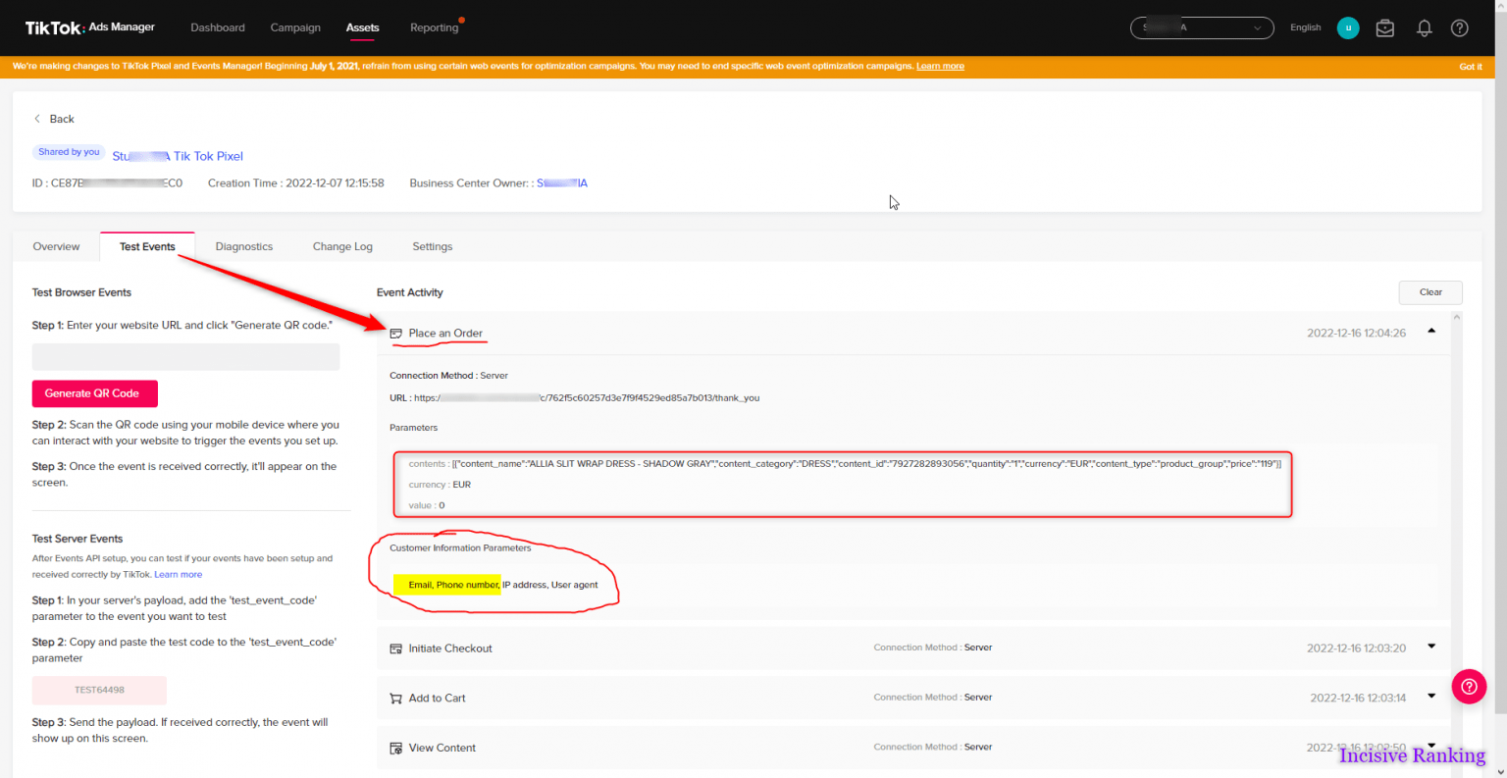This screenshot has height=778, width=1507.
Task: Switch to the Diagnostics tab
Action: 243,247
